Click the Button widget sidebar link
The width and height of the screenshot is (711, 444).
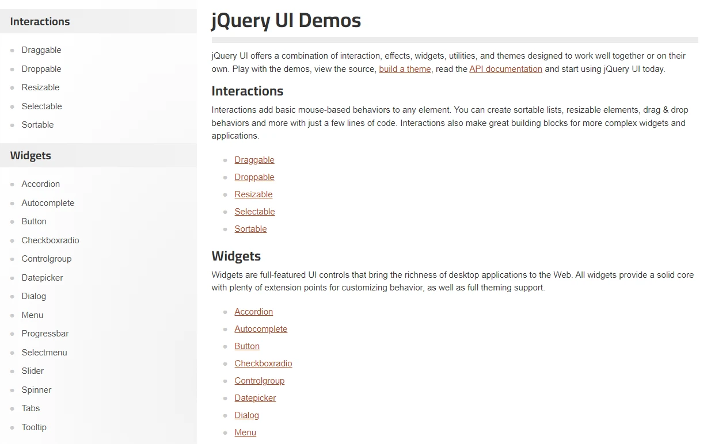click(33, 221)
